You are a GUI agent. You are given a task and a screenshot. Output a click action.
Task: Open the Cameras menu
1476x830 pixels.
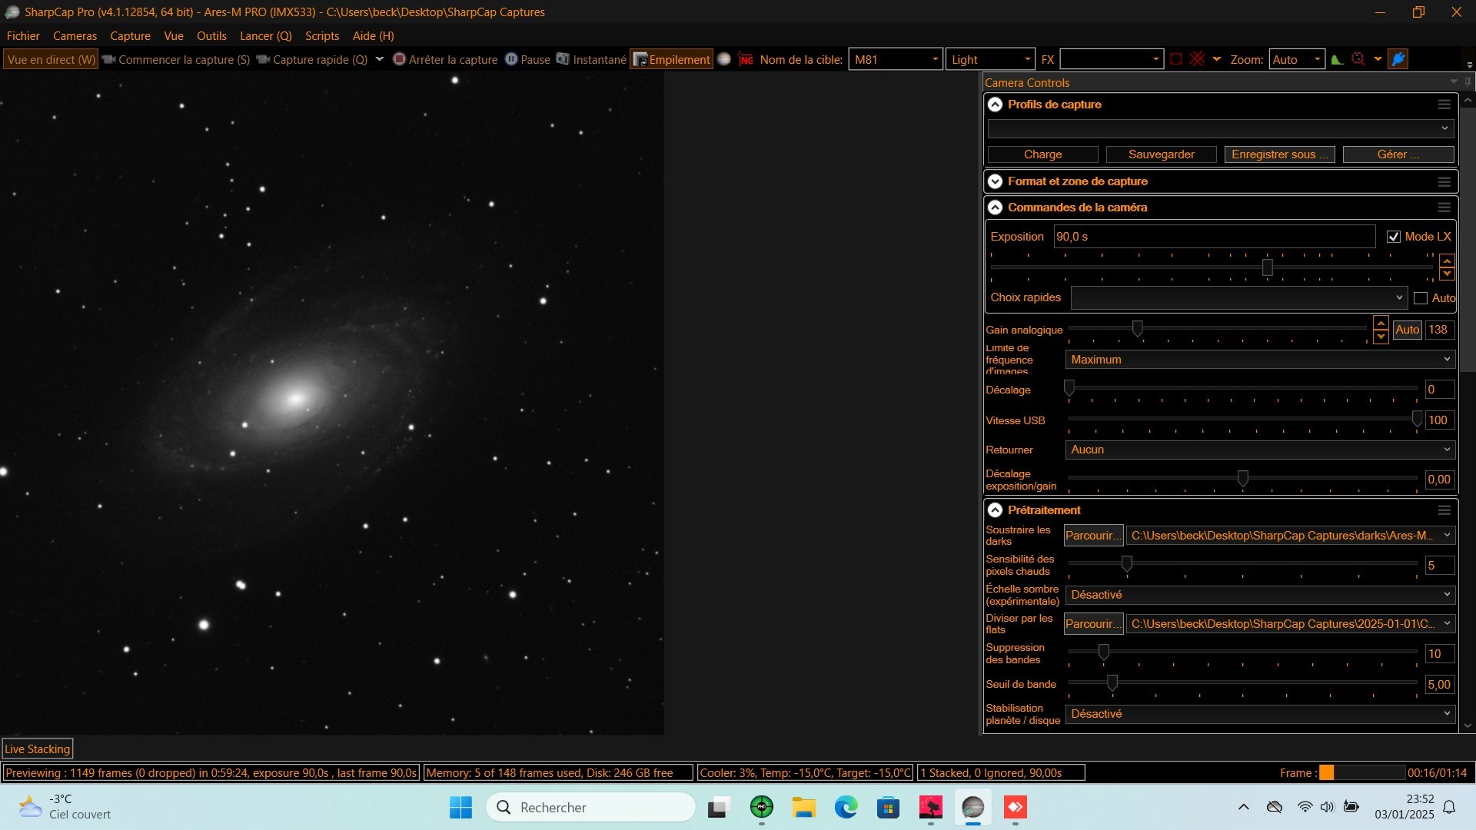pyautogui.click(x=75, y=36)
